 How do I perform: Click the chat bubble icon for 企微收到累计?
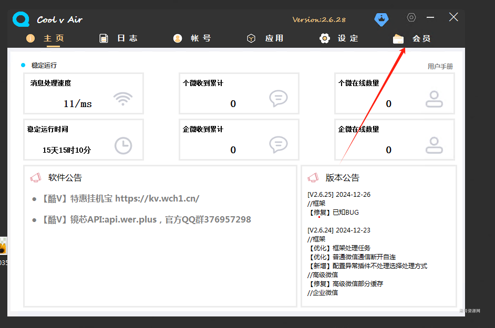278,145
